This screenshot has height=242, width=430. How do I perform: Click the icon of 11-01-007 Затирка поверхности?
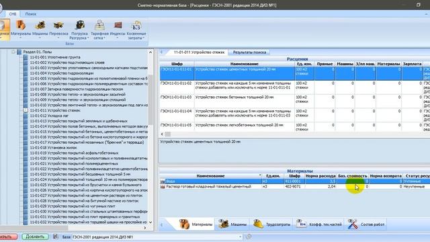tap(26, 89)
